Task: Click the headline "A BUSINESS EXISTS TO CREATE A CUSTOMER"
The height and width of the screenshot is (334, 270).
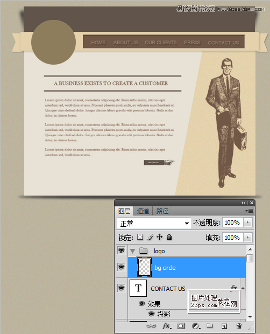Action: click(111, 83)
